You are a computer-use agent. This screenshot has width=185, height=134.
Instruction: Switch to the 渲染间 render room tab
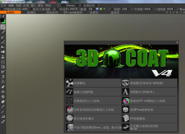(x=115, y=12)
